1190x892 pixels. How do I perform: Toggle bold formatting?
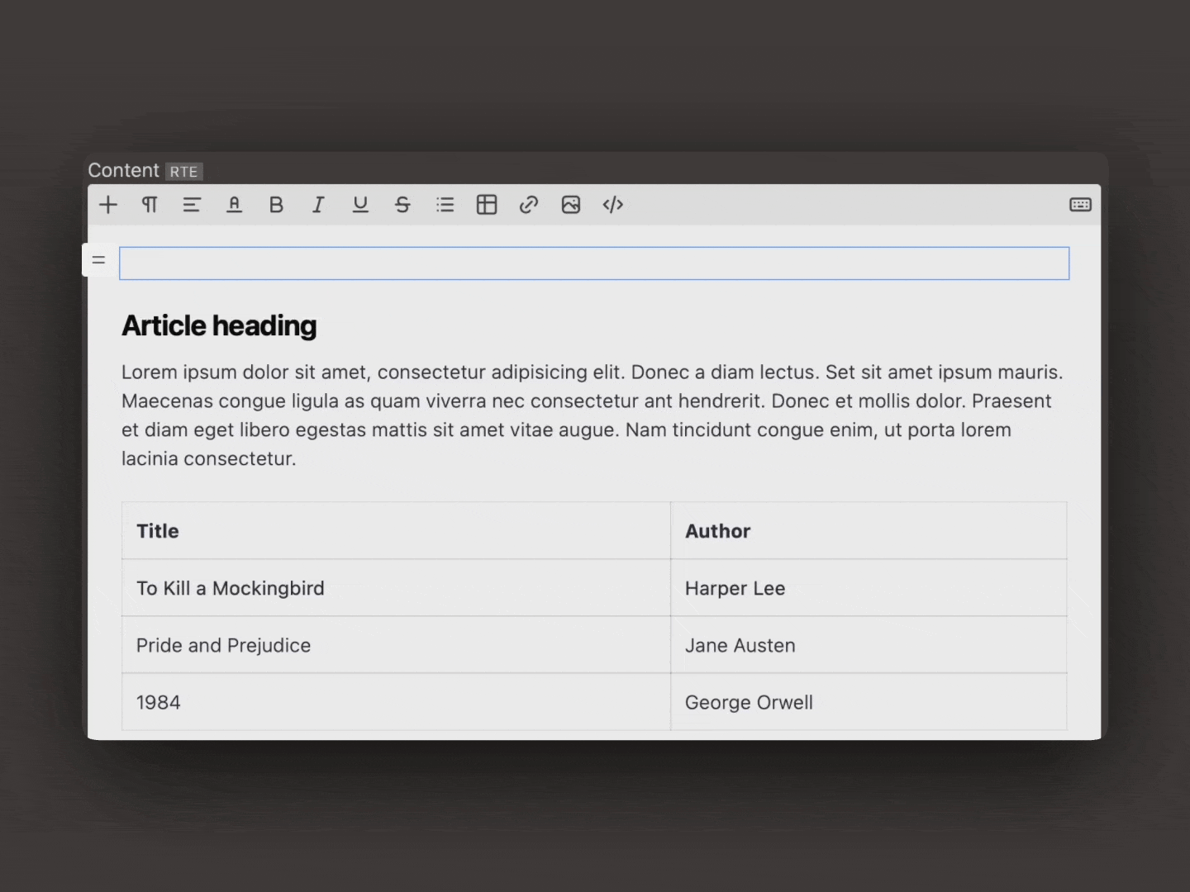click(276, 205)
